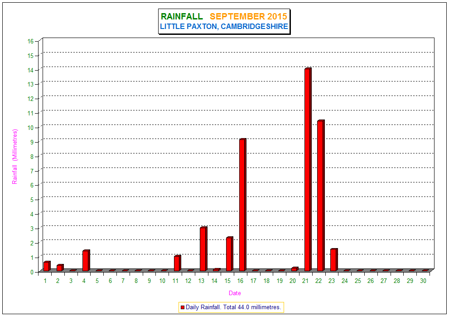
Task: Click the x-axis label '25'
Action: (x=357, y=281)
